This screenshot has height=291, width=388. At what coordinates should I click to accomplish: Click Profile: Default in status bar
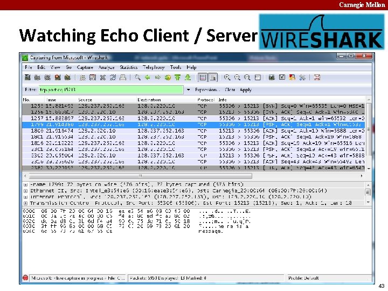pyautogui.click(x=303, y=278)
